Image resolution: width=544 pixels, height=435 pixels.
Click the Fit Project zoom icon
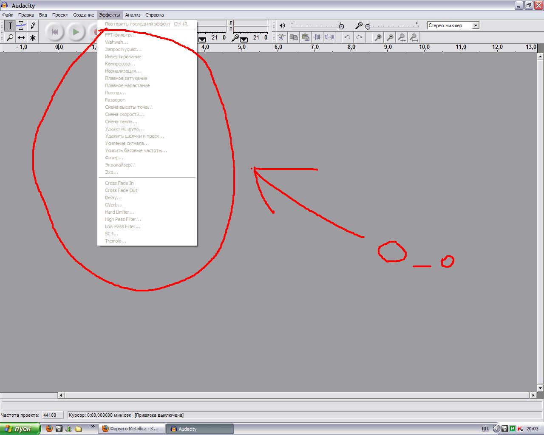pyautogui.click(x=414, y=37)
